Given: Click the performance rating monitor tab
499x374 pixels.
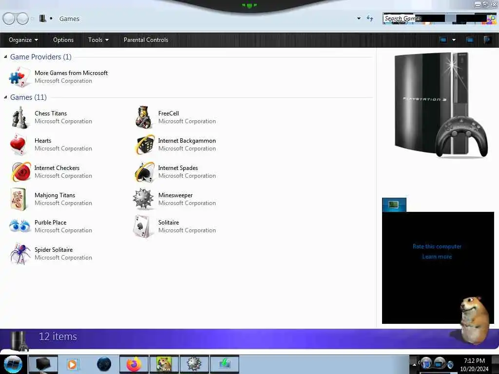Looking at the screenshot, I should pos(394,205).
